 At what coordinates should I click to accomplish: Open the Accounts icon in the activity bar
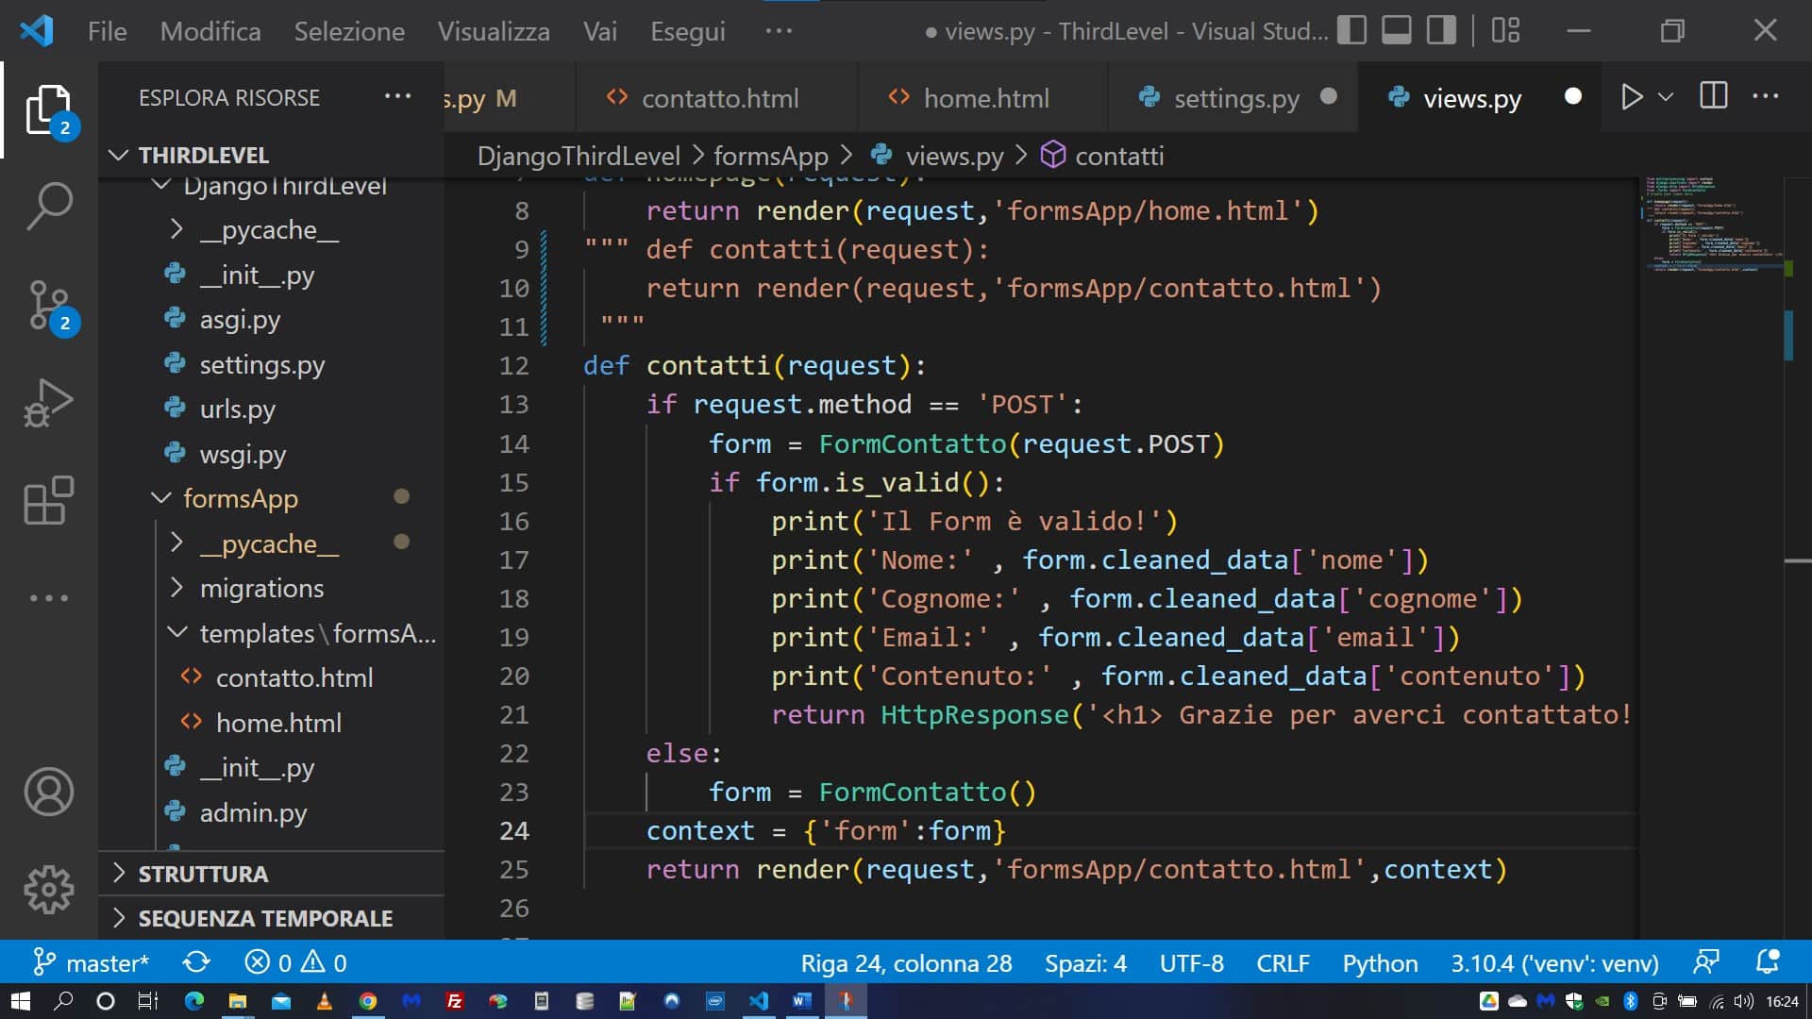point(49,792)
